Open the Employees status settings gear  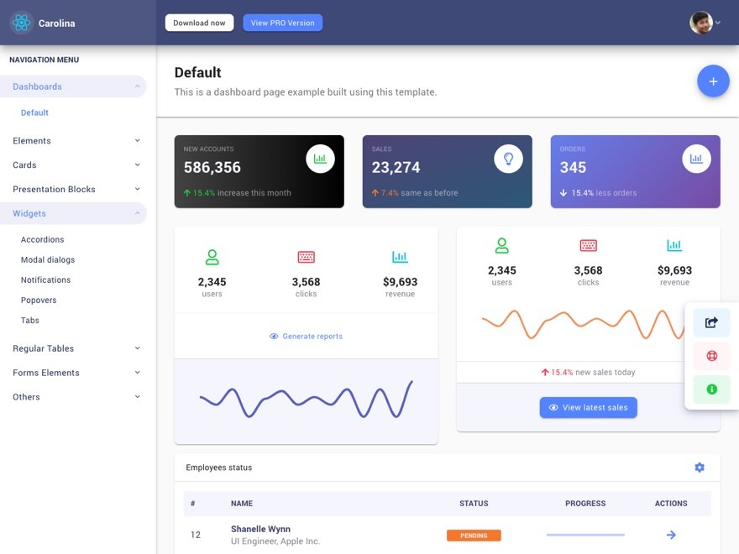[700, 468]
